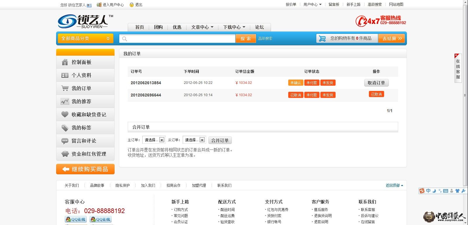Click the 订购方式 footer link
Image resolution: width=468 pixels, height=225 pixels.
coord(181,210)
